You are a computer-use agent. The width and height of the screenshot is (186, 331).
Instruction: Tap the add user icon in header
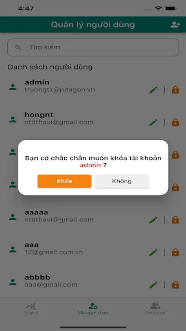point(175,25)
